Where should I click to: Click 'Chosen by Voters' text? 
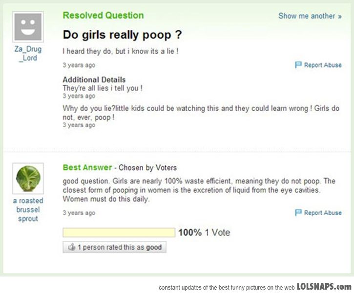(x=148, y=168)
